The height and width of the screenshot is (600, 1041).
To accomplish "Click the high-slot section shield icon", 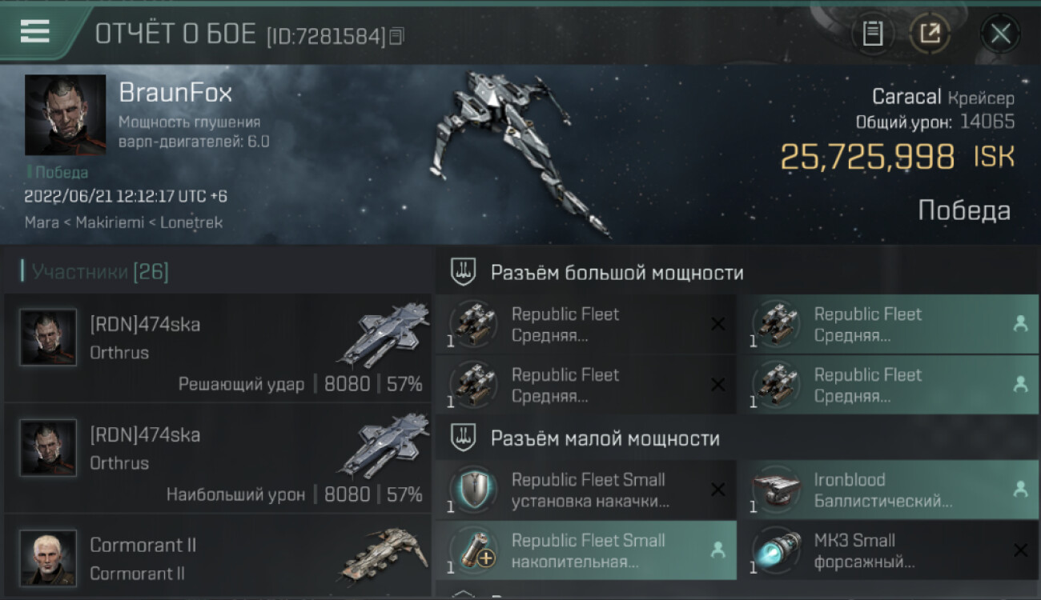I will click(463, 272).
